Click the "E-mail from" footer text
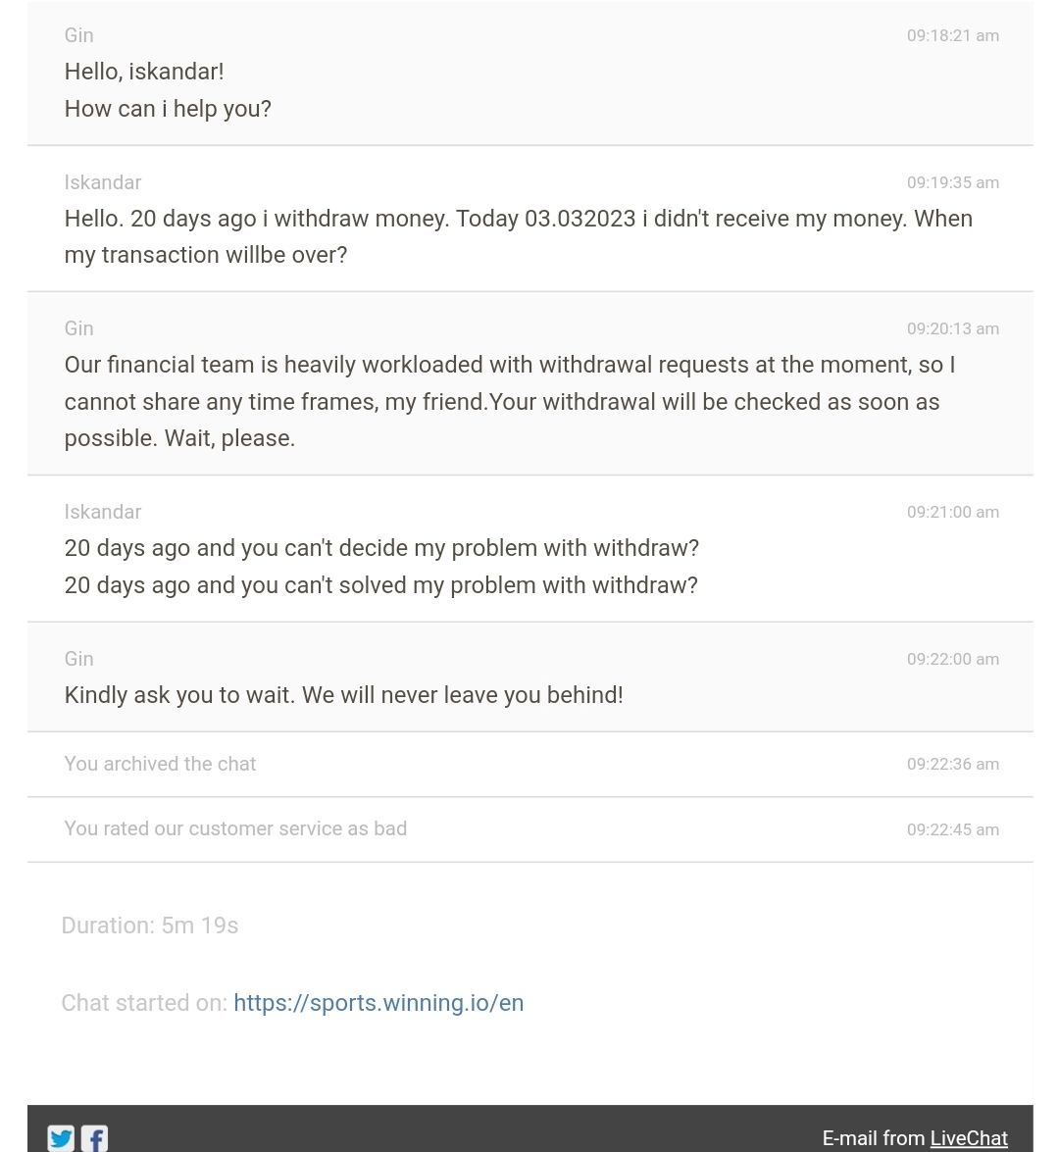This screenshot has width=1059, height=1152. pyautogui.click(x=873, y=1137)
